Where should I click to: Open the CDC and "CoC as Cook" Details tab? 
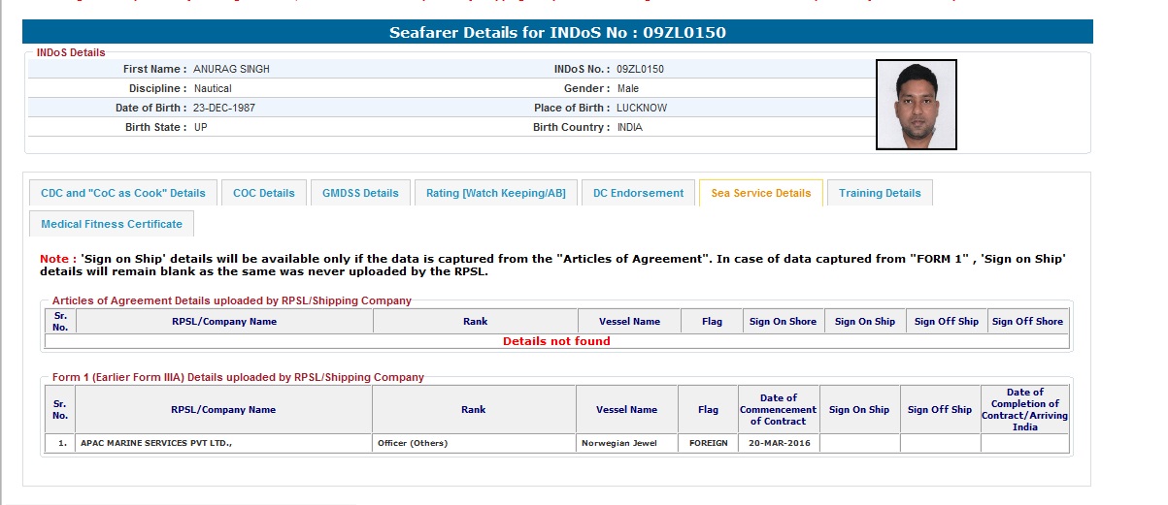pyautogui.click(x=122, y=193)
